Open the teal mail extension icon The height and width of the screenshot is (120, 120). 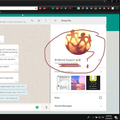(x=78, y=8)
